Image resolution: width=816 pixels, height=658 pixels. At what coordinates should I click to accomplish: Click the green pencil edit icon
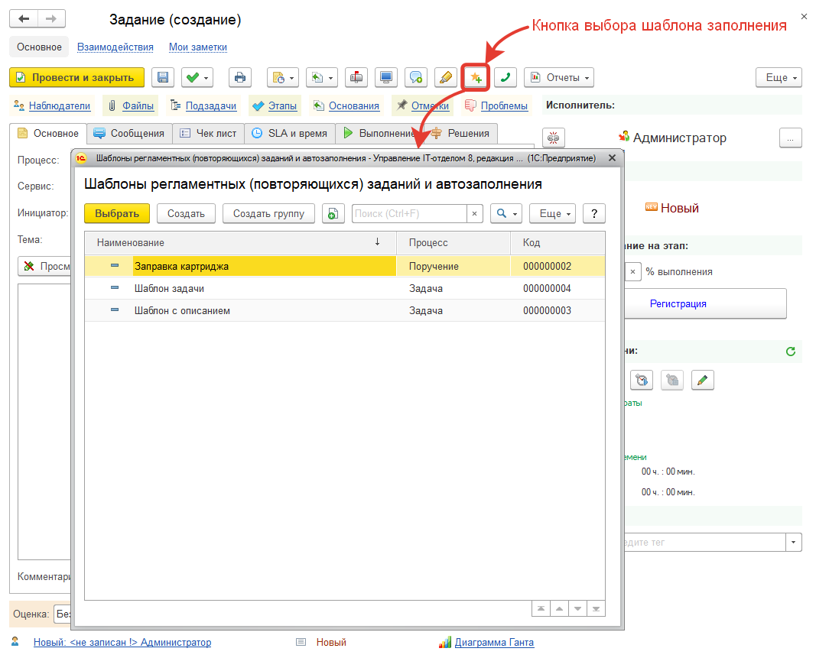[703, 381]
